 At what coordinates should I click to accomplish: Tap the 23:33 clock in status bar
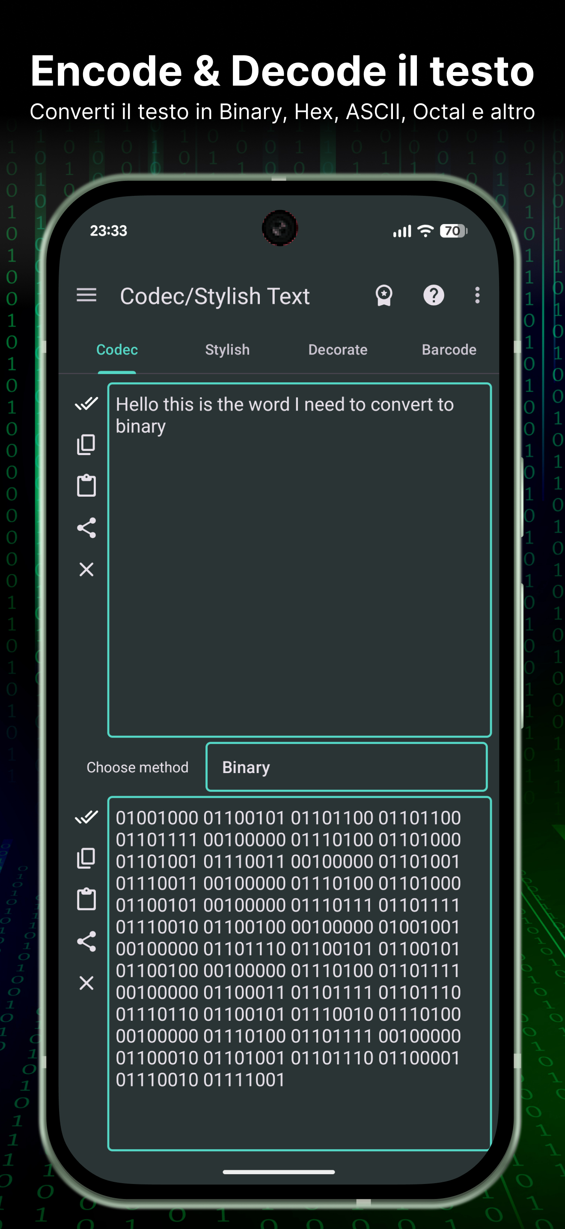click(109, 231)
